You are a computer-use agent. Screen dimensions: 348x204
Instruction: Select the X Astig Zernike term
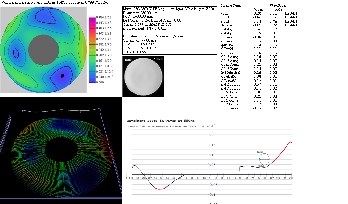[226, 29]
